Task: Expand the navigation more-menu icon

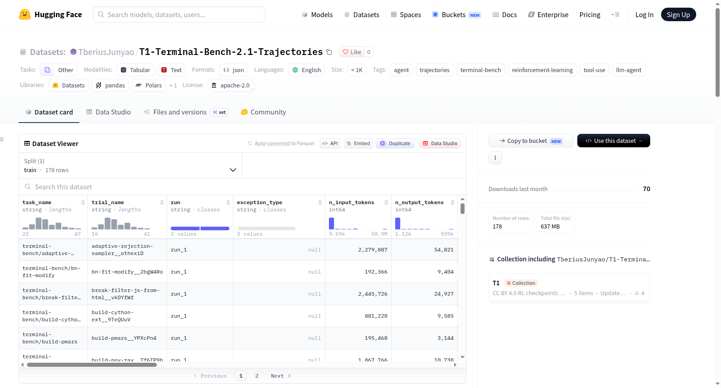Action: (615, 14)
